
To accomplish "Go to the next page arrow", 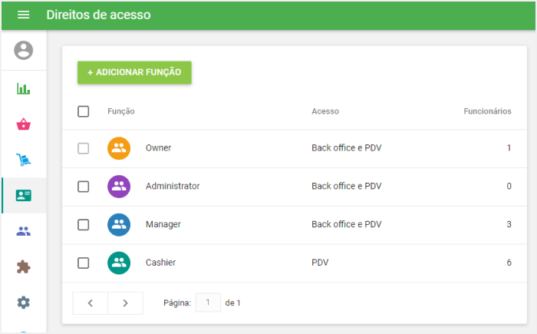I will pos(125,303).
